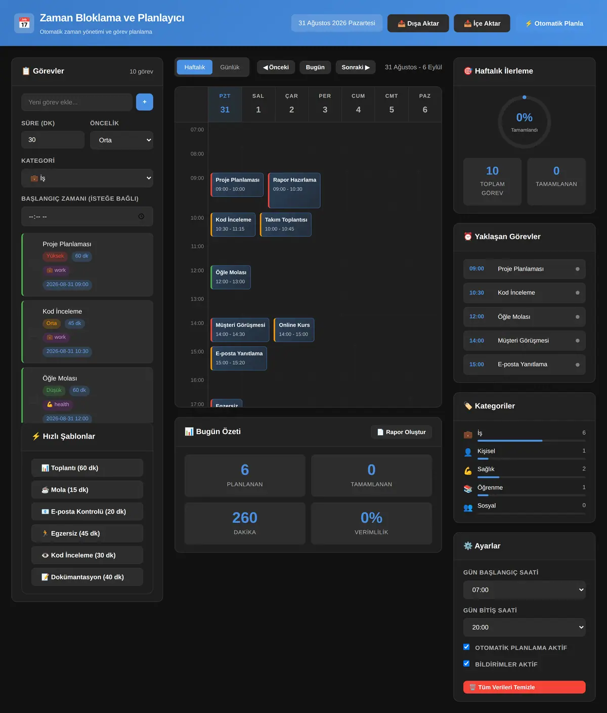
Task: Click the İçe Aktar import button
Action: pyautogui.click(x=482, y=23)
